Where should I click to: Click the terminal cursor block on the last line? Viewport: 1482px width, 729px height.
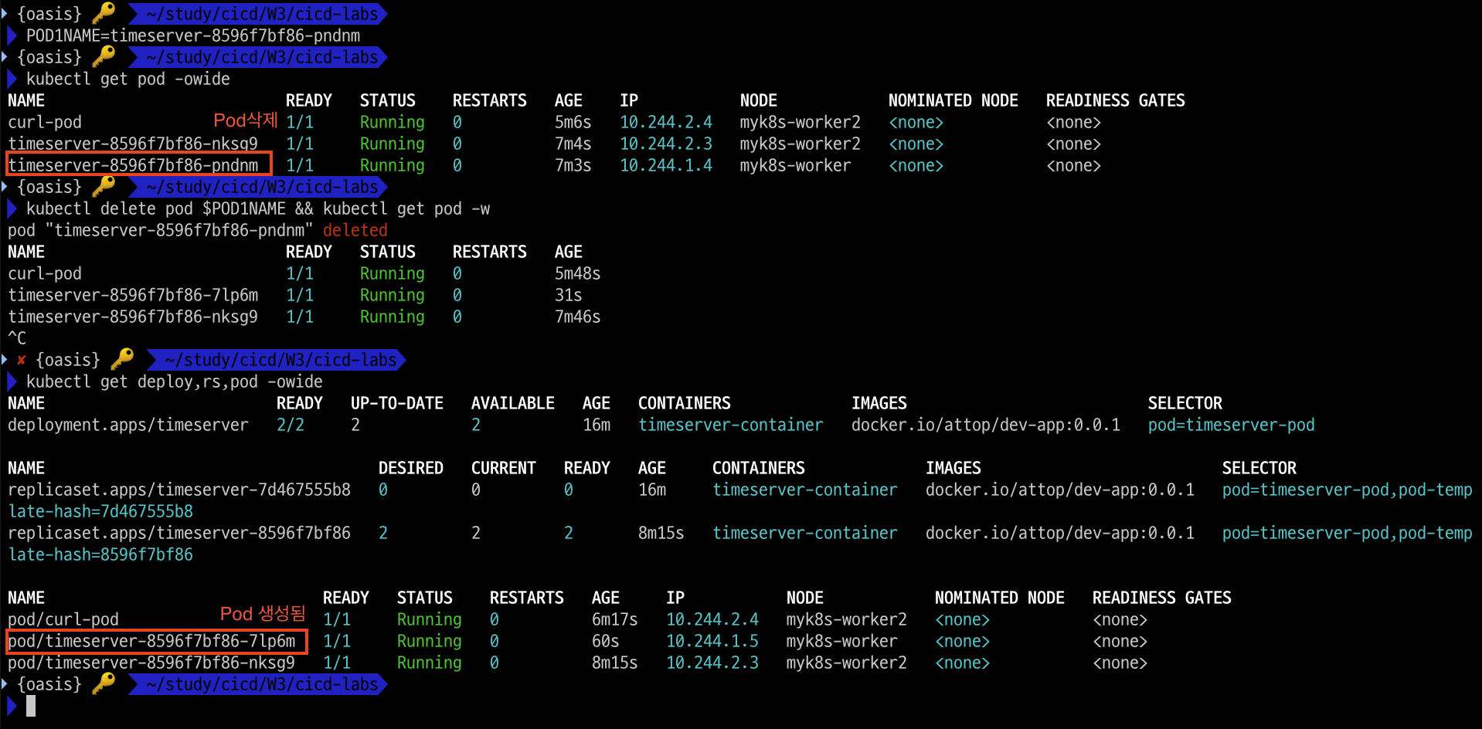point(31,706)
